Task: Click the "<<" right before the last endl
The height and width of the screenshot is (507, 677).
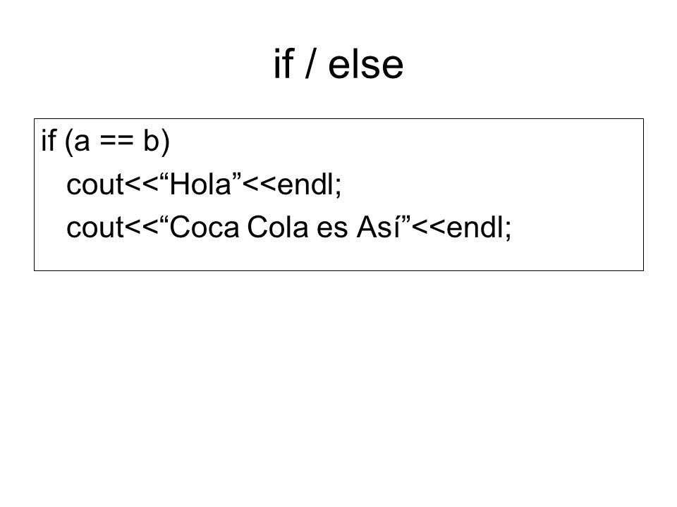Action: click(428, 228)
